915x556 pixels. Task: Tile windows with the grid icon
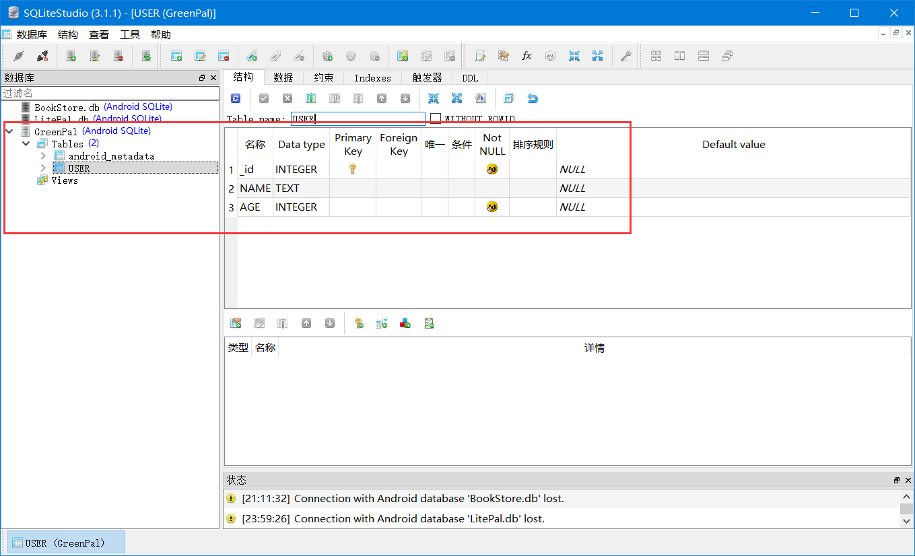click(x=656, y=56)
